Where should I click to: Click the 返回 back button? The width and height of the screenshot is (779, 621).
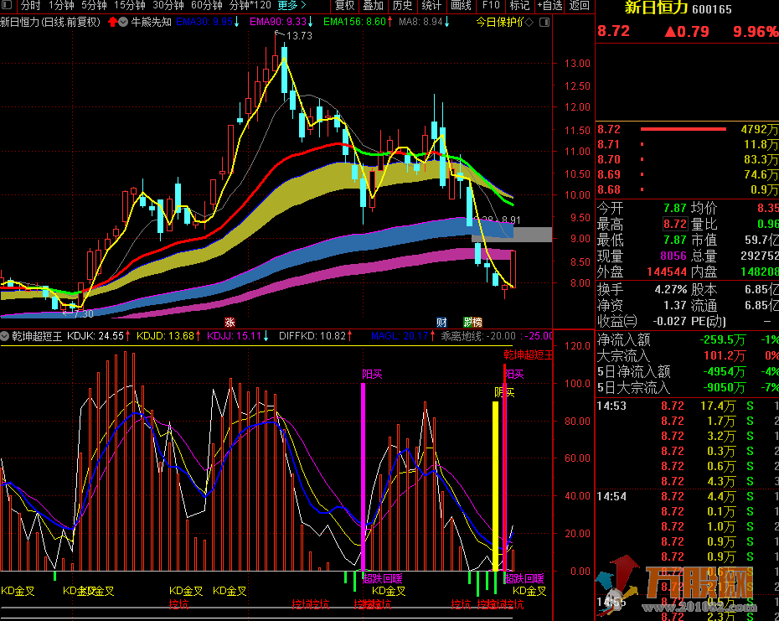click(580, 6)
